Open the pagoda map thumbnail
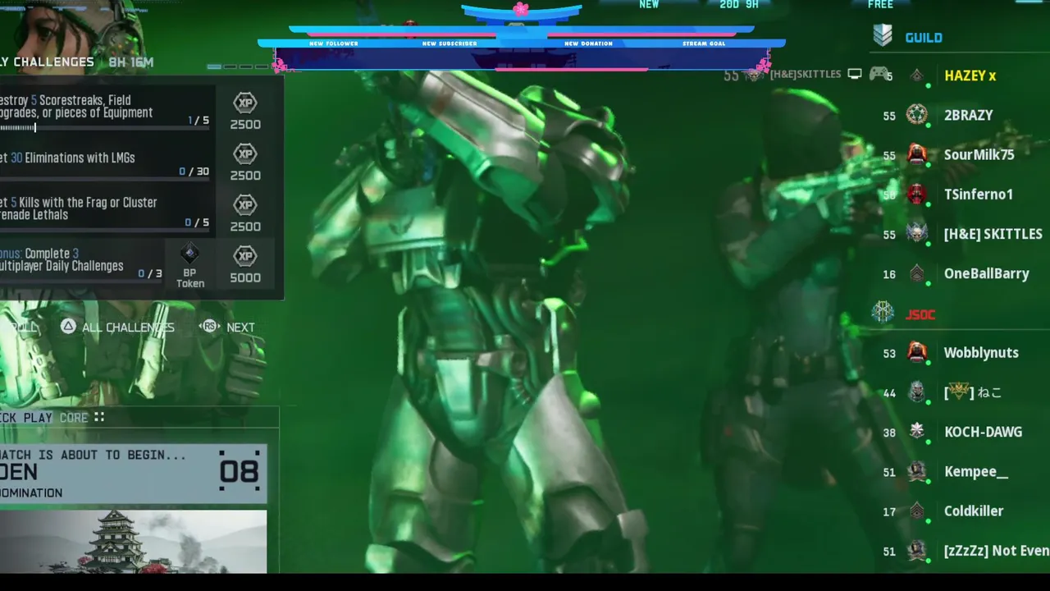The height and width of the screenshot is (591, 1050). click(x=133, y=542)
